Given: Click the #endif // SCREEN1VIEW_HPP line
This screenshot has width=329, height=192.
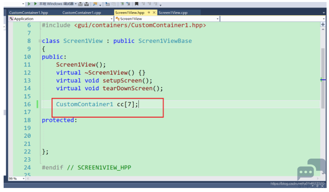Looking at the screenshot, I should tap(86, 167).
